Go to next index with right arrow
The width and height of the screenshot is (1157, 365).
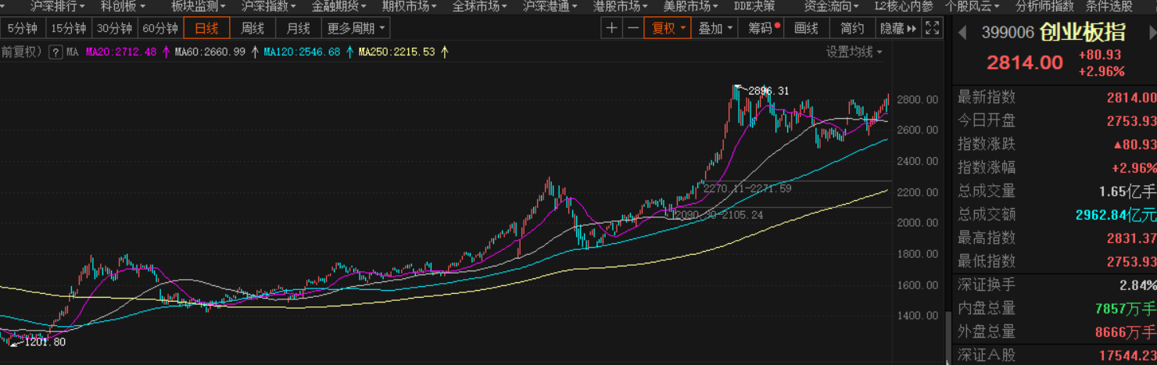(1152, 33)
